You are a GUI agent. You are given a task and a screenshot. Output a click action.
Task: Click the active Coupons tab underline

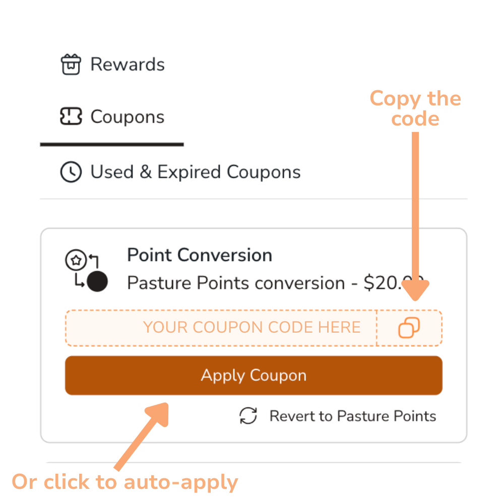click(111, 145)
